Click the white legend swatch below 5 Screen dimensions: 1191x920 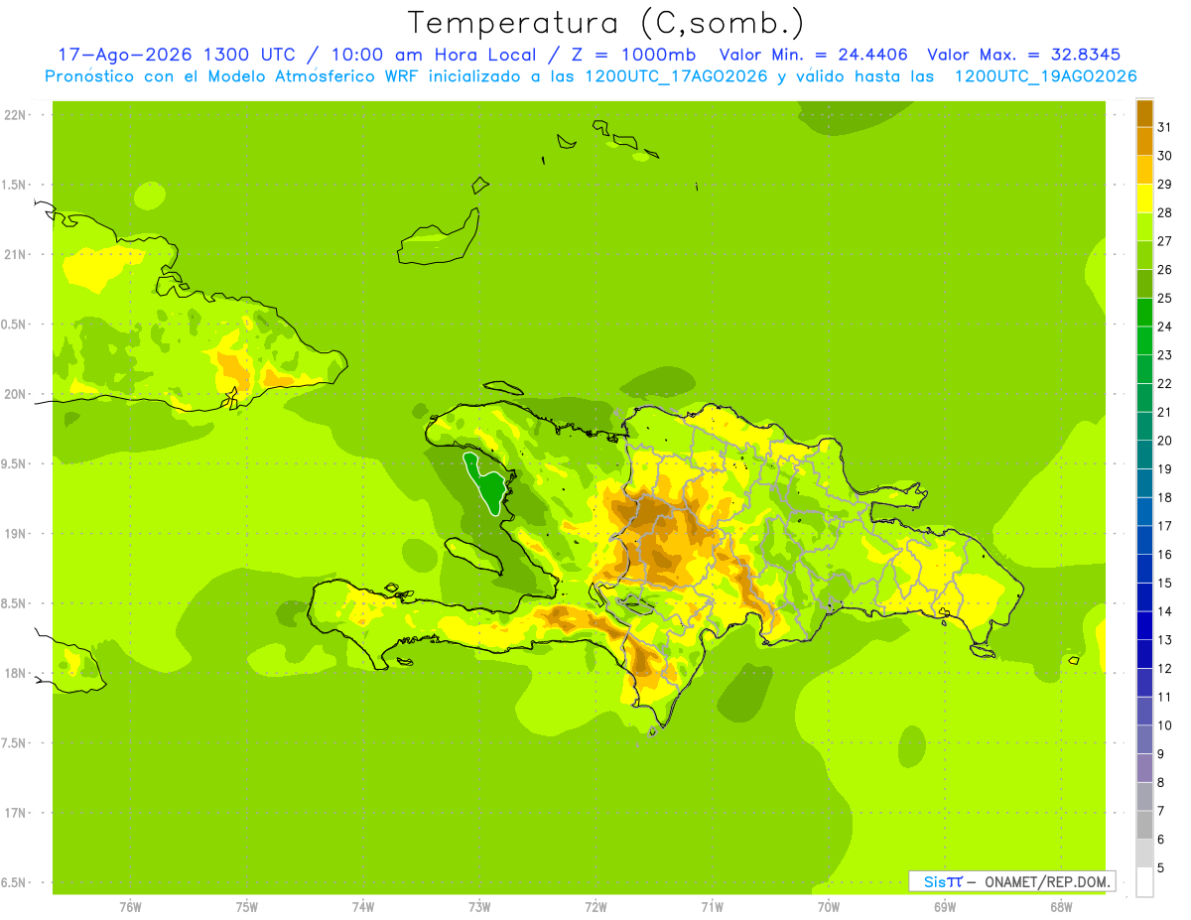1144,882
